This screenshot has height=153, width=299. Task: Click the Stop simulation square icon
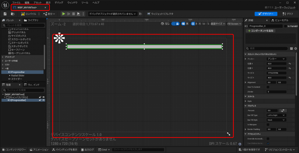74,14
